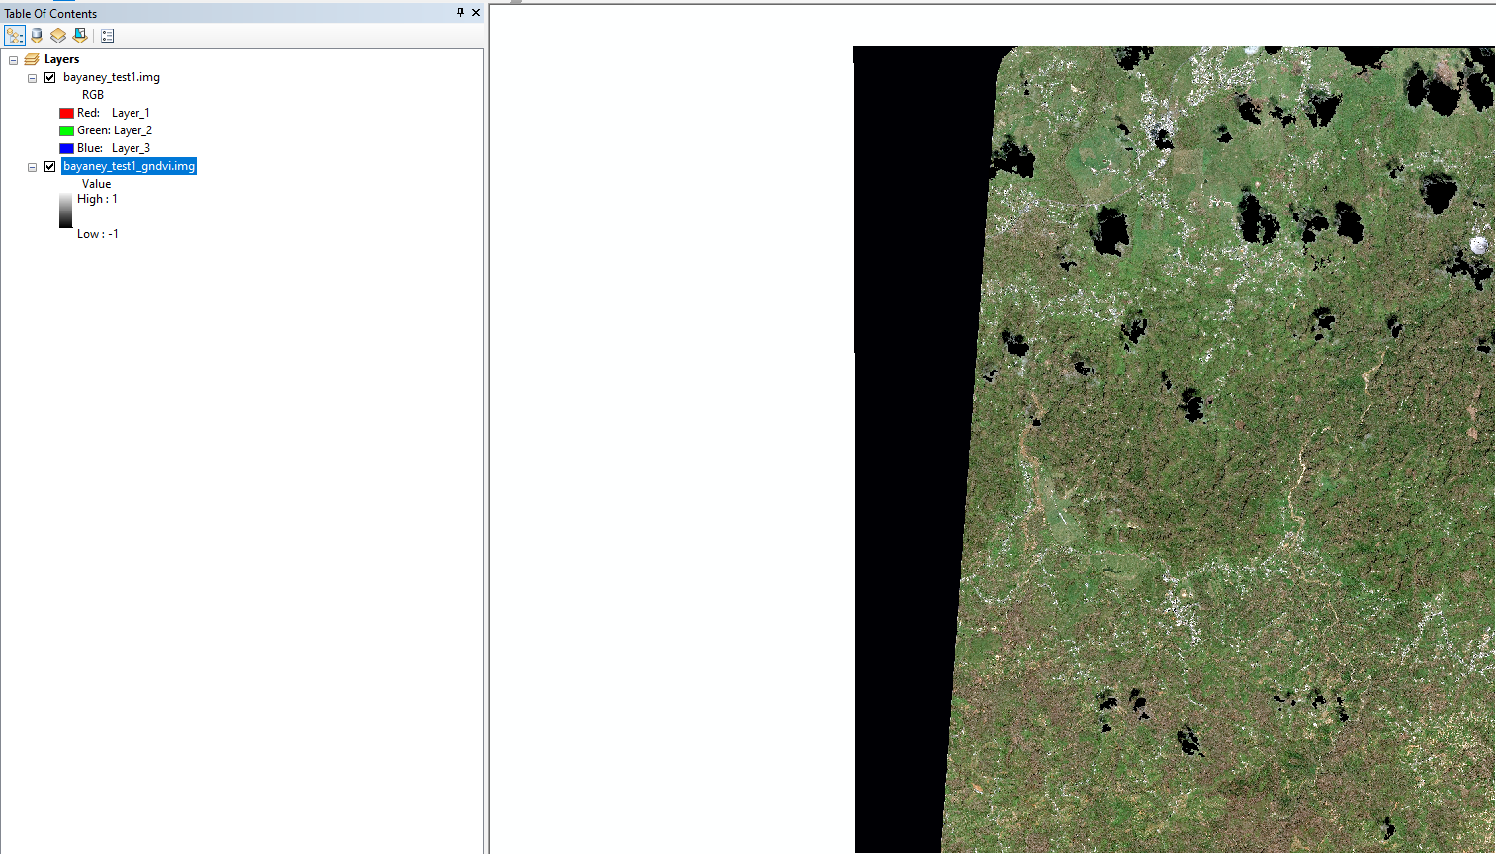Click the Red band color swatch

point(66,113)
